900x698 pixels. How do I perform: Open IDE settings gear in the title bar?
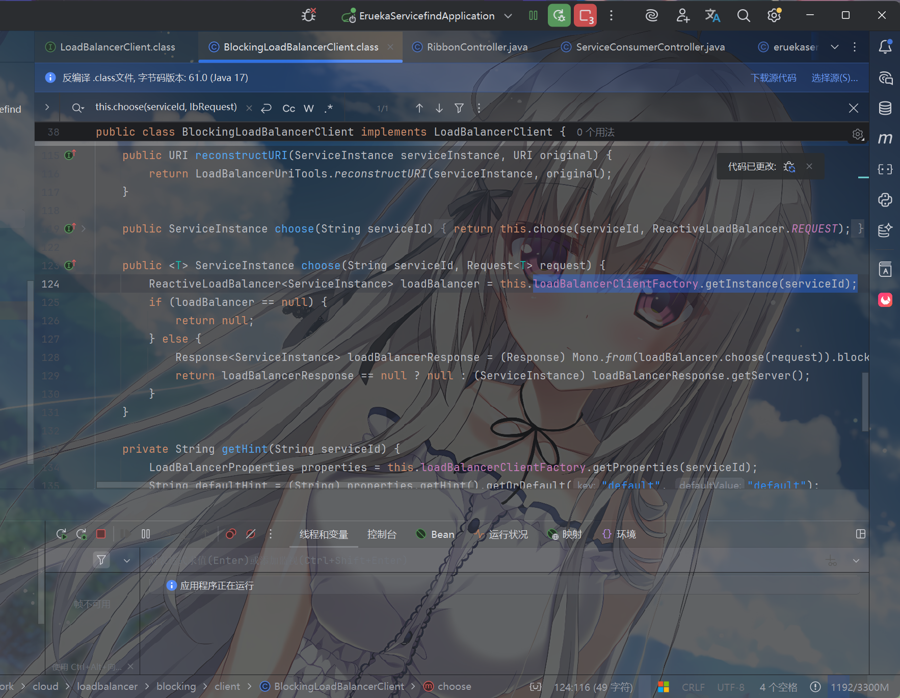774,16
